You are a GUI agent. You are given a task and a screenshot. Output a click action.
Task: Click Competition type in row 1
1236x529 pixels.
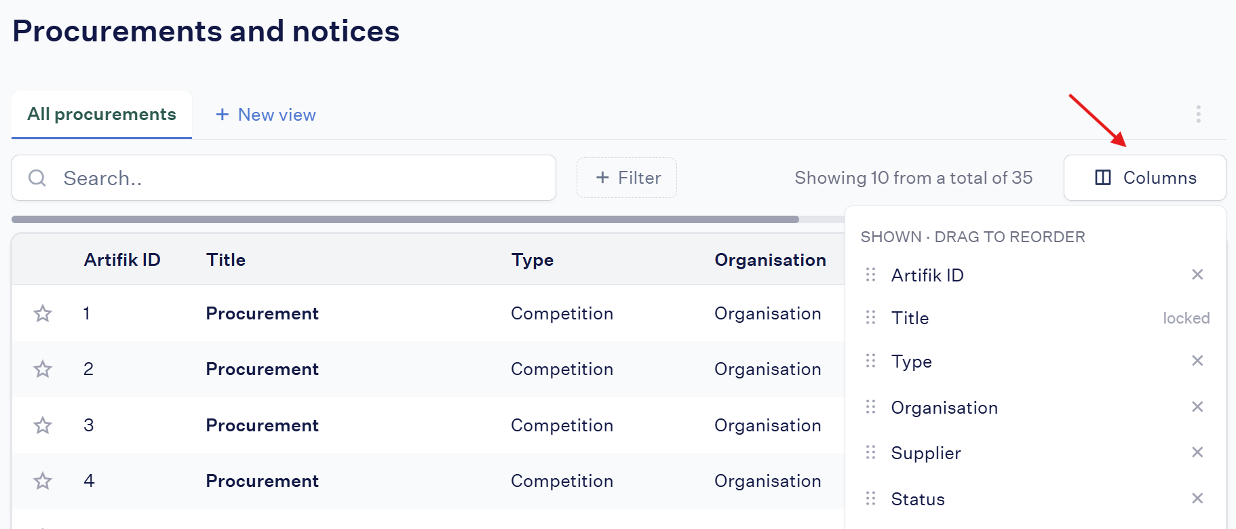pyautogui.click(x=562, y=313)
